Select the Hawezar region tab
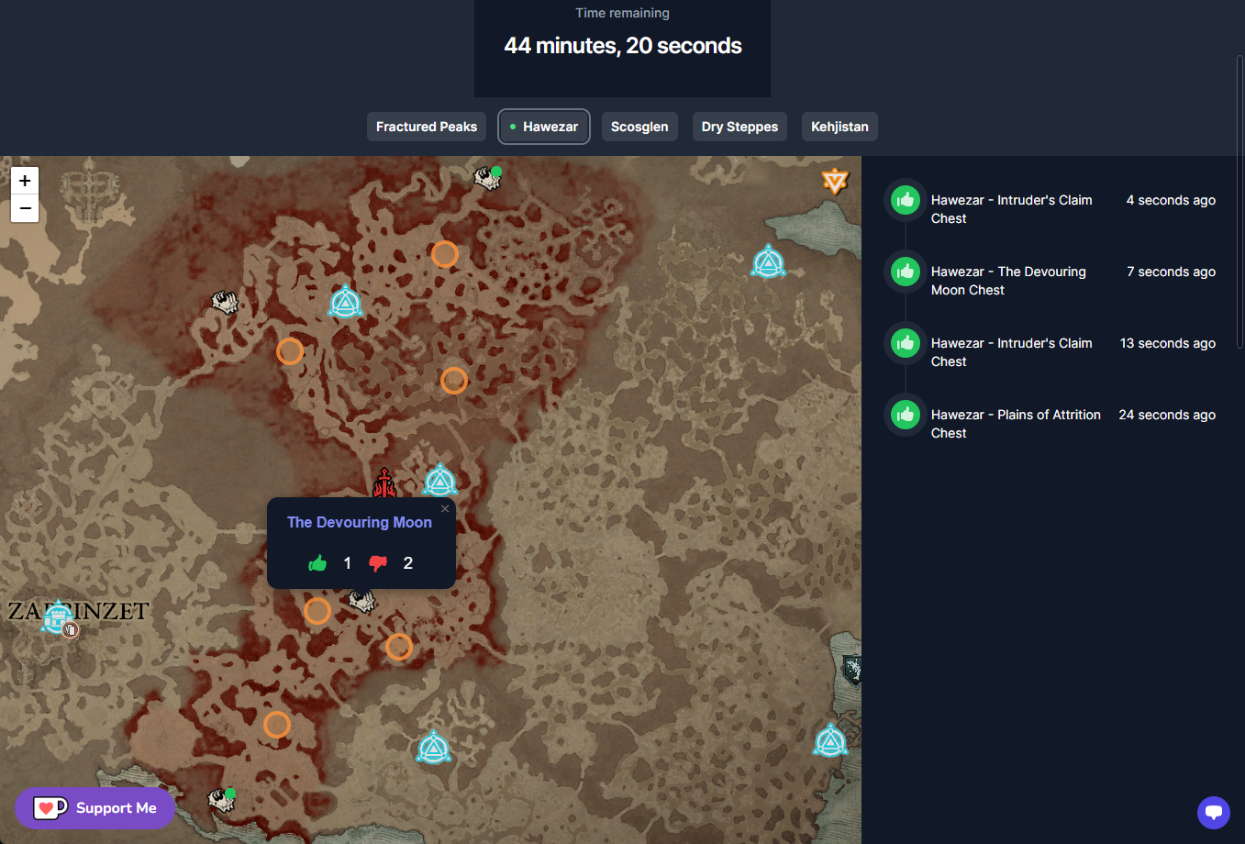Viewport: 1245px width, 844px height. [x=544, y=127]
